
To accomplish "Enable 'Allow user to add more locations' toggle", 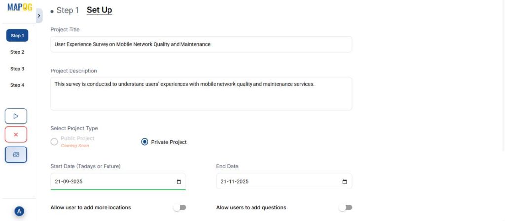I will (x=180, y=208).
